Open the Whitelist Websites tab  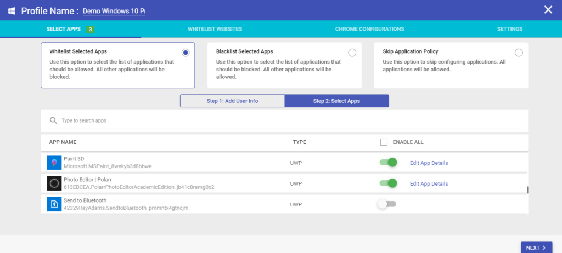[215, 29]
